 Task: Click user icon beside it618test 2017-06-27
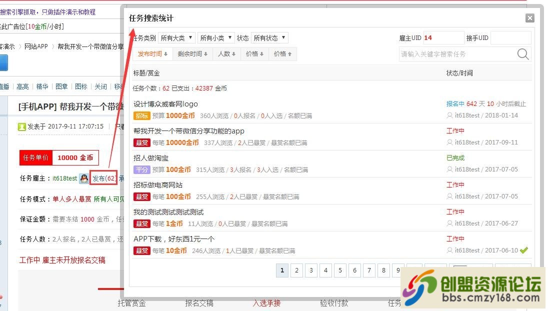coord(449,223)
